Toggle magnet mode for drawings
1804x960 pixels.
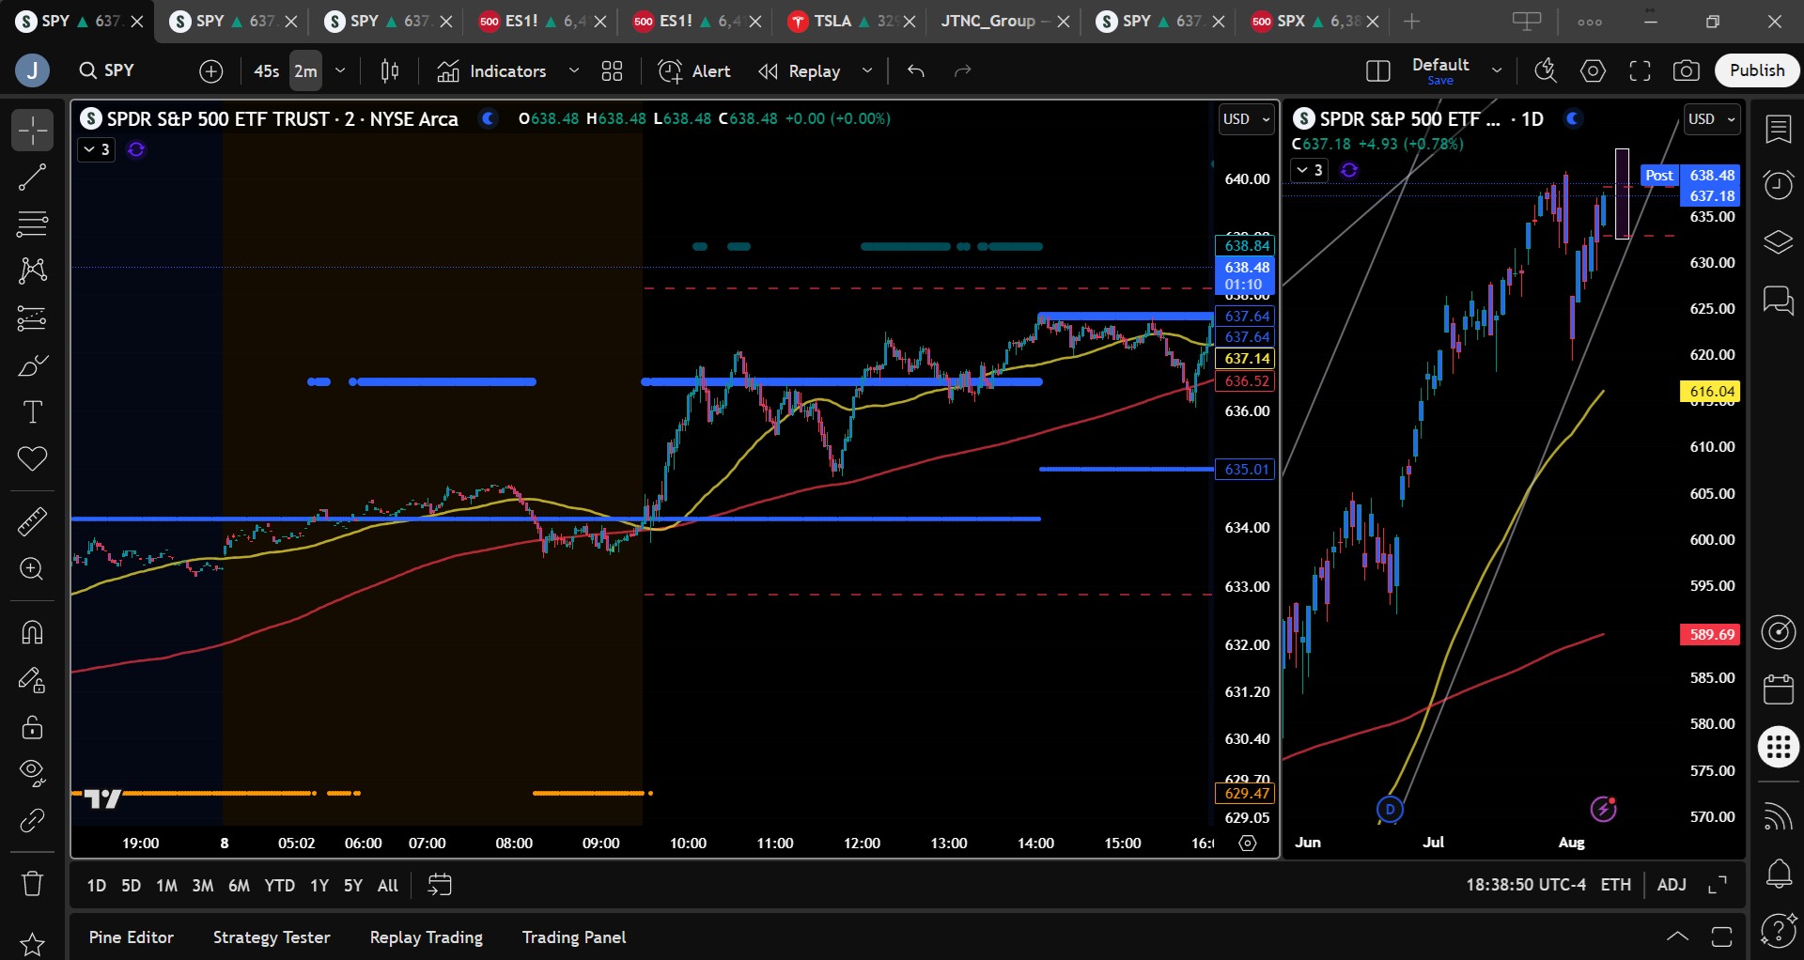[32, 632]
